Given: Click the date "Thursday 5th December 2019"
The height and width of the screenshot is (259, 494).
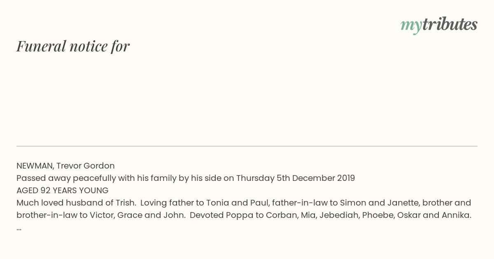Looking at the screenshot, I should click(296, 178).
